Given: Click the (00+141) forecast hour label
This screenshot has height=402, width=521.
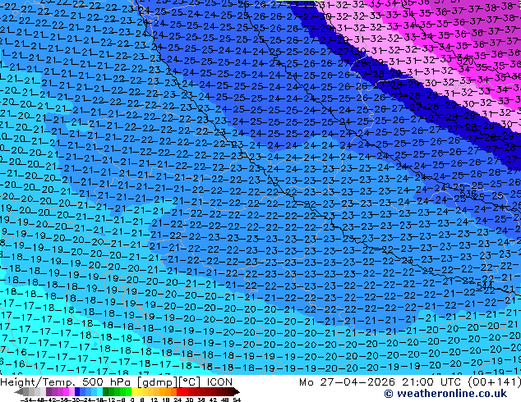Looking at the screenshot, I should coord(494,382).
